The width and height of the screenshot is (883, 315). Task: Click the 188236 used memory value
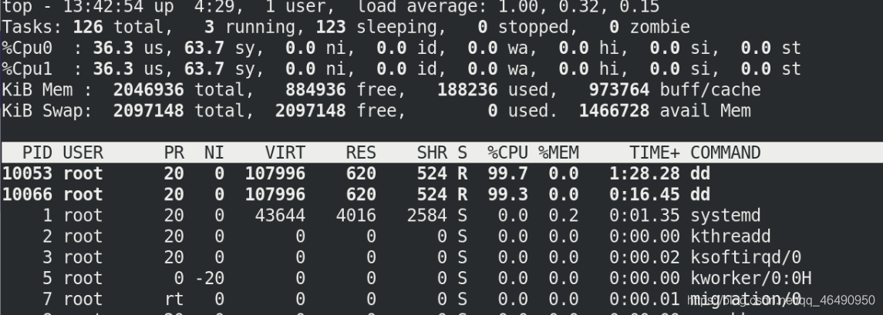point(467,89)
